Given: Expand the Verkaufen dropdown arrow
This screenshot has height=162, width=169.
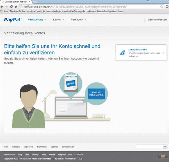Looking at the screenshot, I should tap(85, 19).
